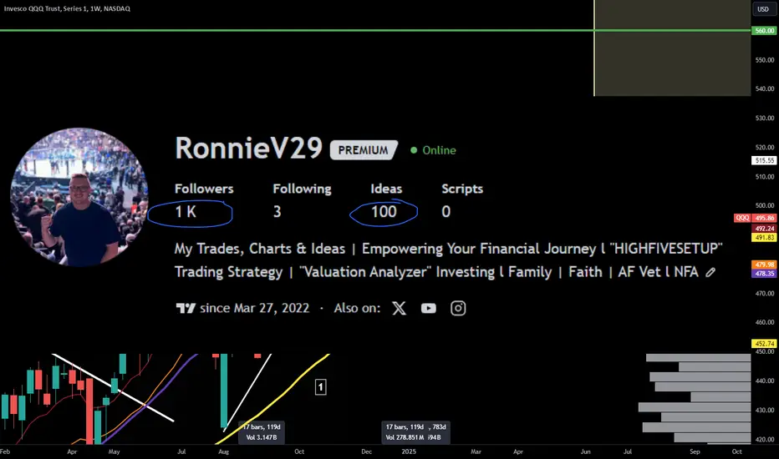Open the Followers count 1 K
The image size is (779, 459).
(x=186, y=212)
